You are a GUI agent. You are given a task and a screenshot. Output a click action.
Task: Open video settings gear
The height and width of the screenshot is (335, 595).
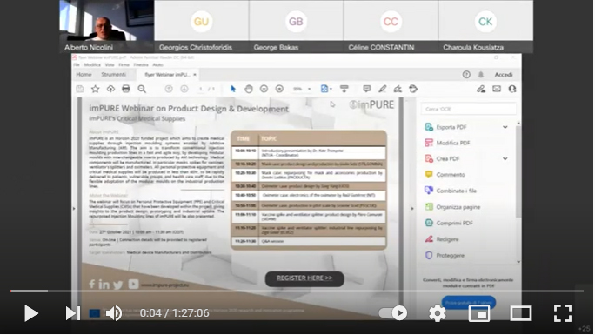coord(438,313)
